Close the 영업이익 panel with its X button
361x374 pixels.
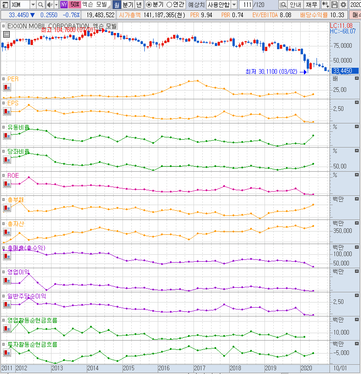[357, 271]
